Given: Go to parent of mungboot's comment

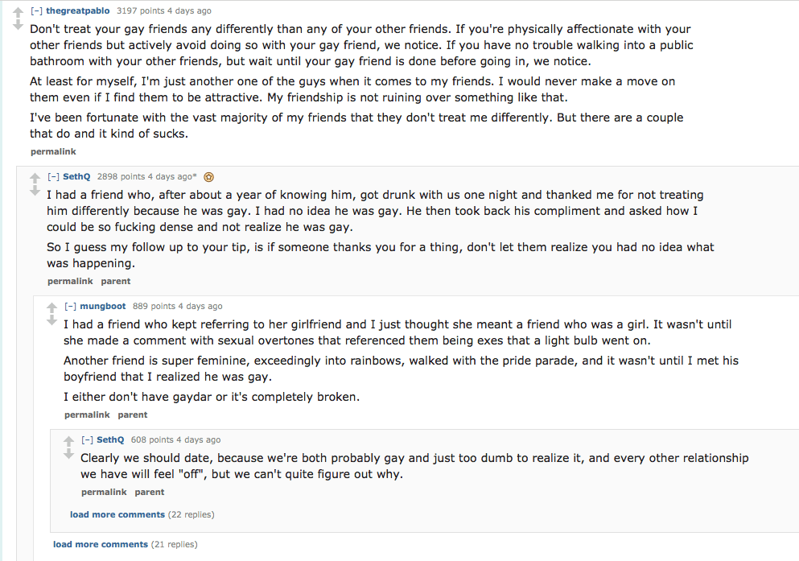Looking at the screenshot, I should coord(133,415).
